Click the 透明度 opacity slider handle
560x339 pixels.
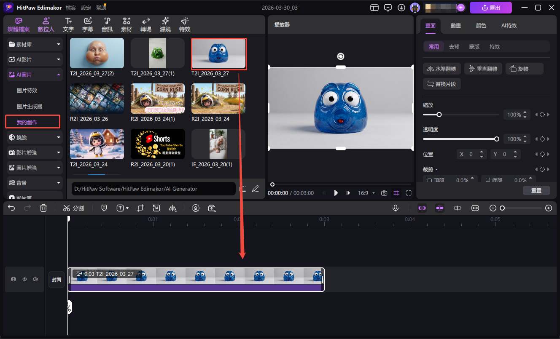pyautogui.click(x=496, y=139)
